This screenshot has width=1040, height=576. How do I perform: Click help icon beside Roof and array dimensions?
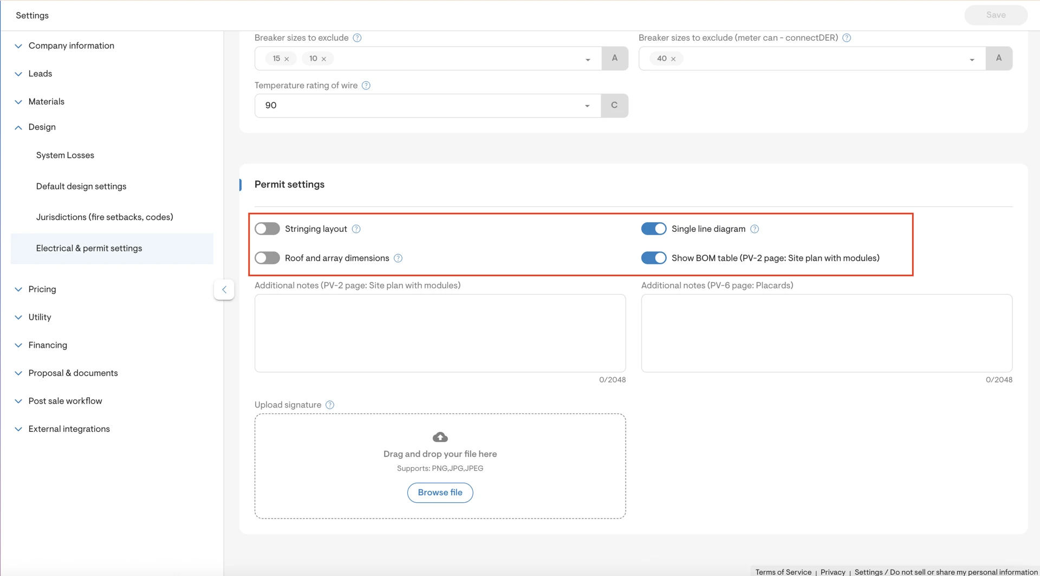click(x=398, y=258)
